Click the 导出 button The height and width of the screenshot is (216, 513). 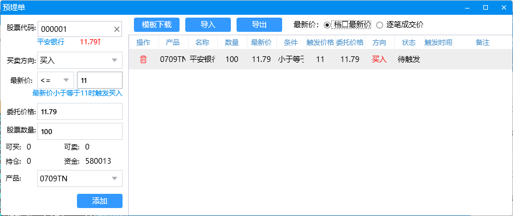(259, 25)
